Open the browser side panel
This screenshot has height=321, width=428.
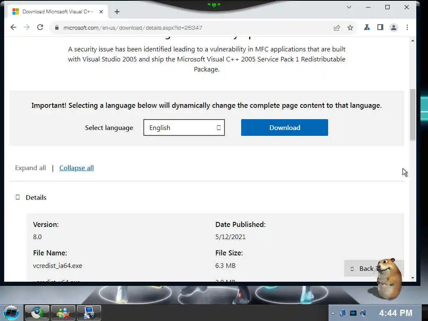click(x=380, y=27)
